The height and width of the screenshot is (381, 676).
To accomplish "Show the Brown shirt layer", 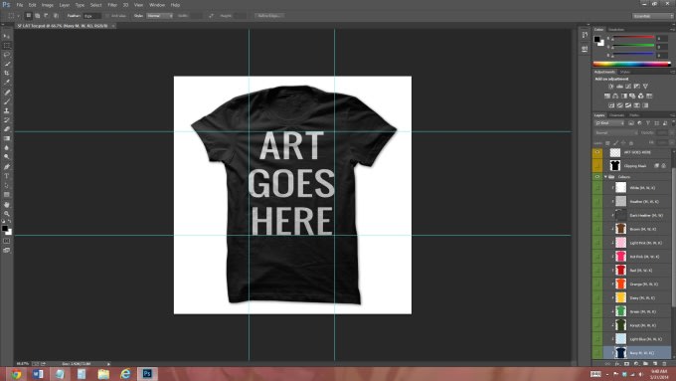I will click(597, 229).
